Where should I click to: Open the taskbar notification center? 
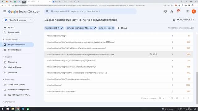tap(195, 109)
